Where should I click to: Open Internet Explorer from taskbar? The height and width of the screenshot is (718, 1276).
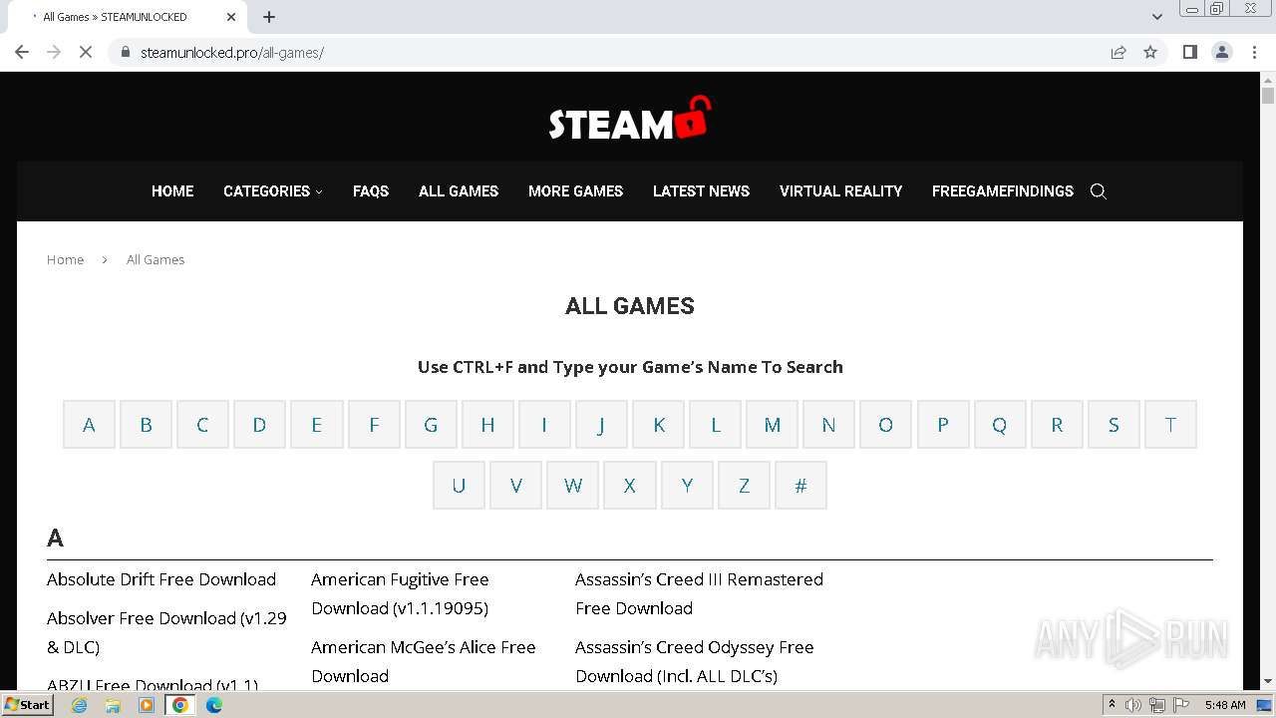coord(80,705)
